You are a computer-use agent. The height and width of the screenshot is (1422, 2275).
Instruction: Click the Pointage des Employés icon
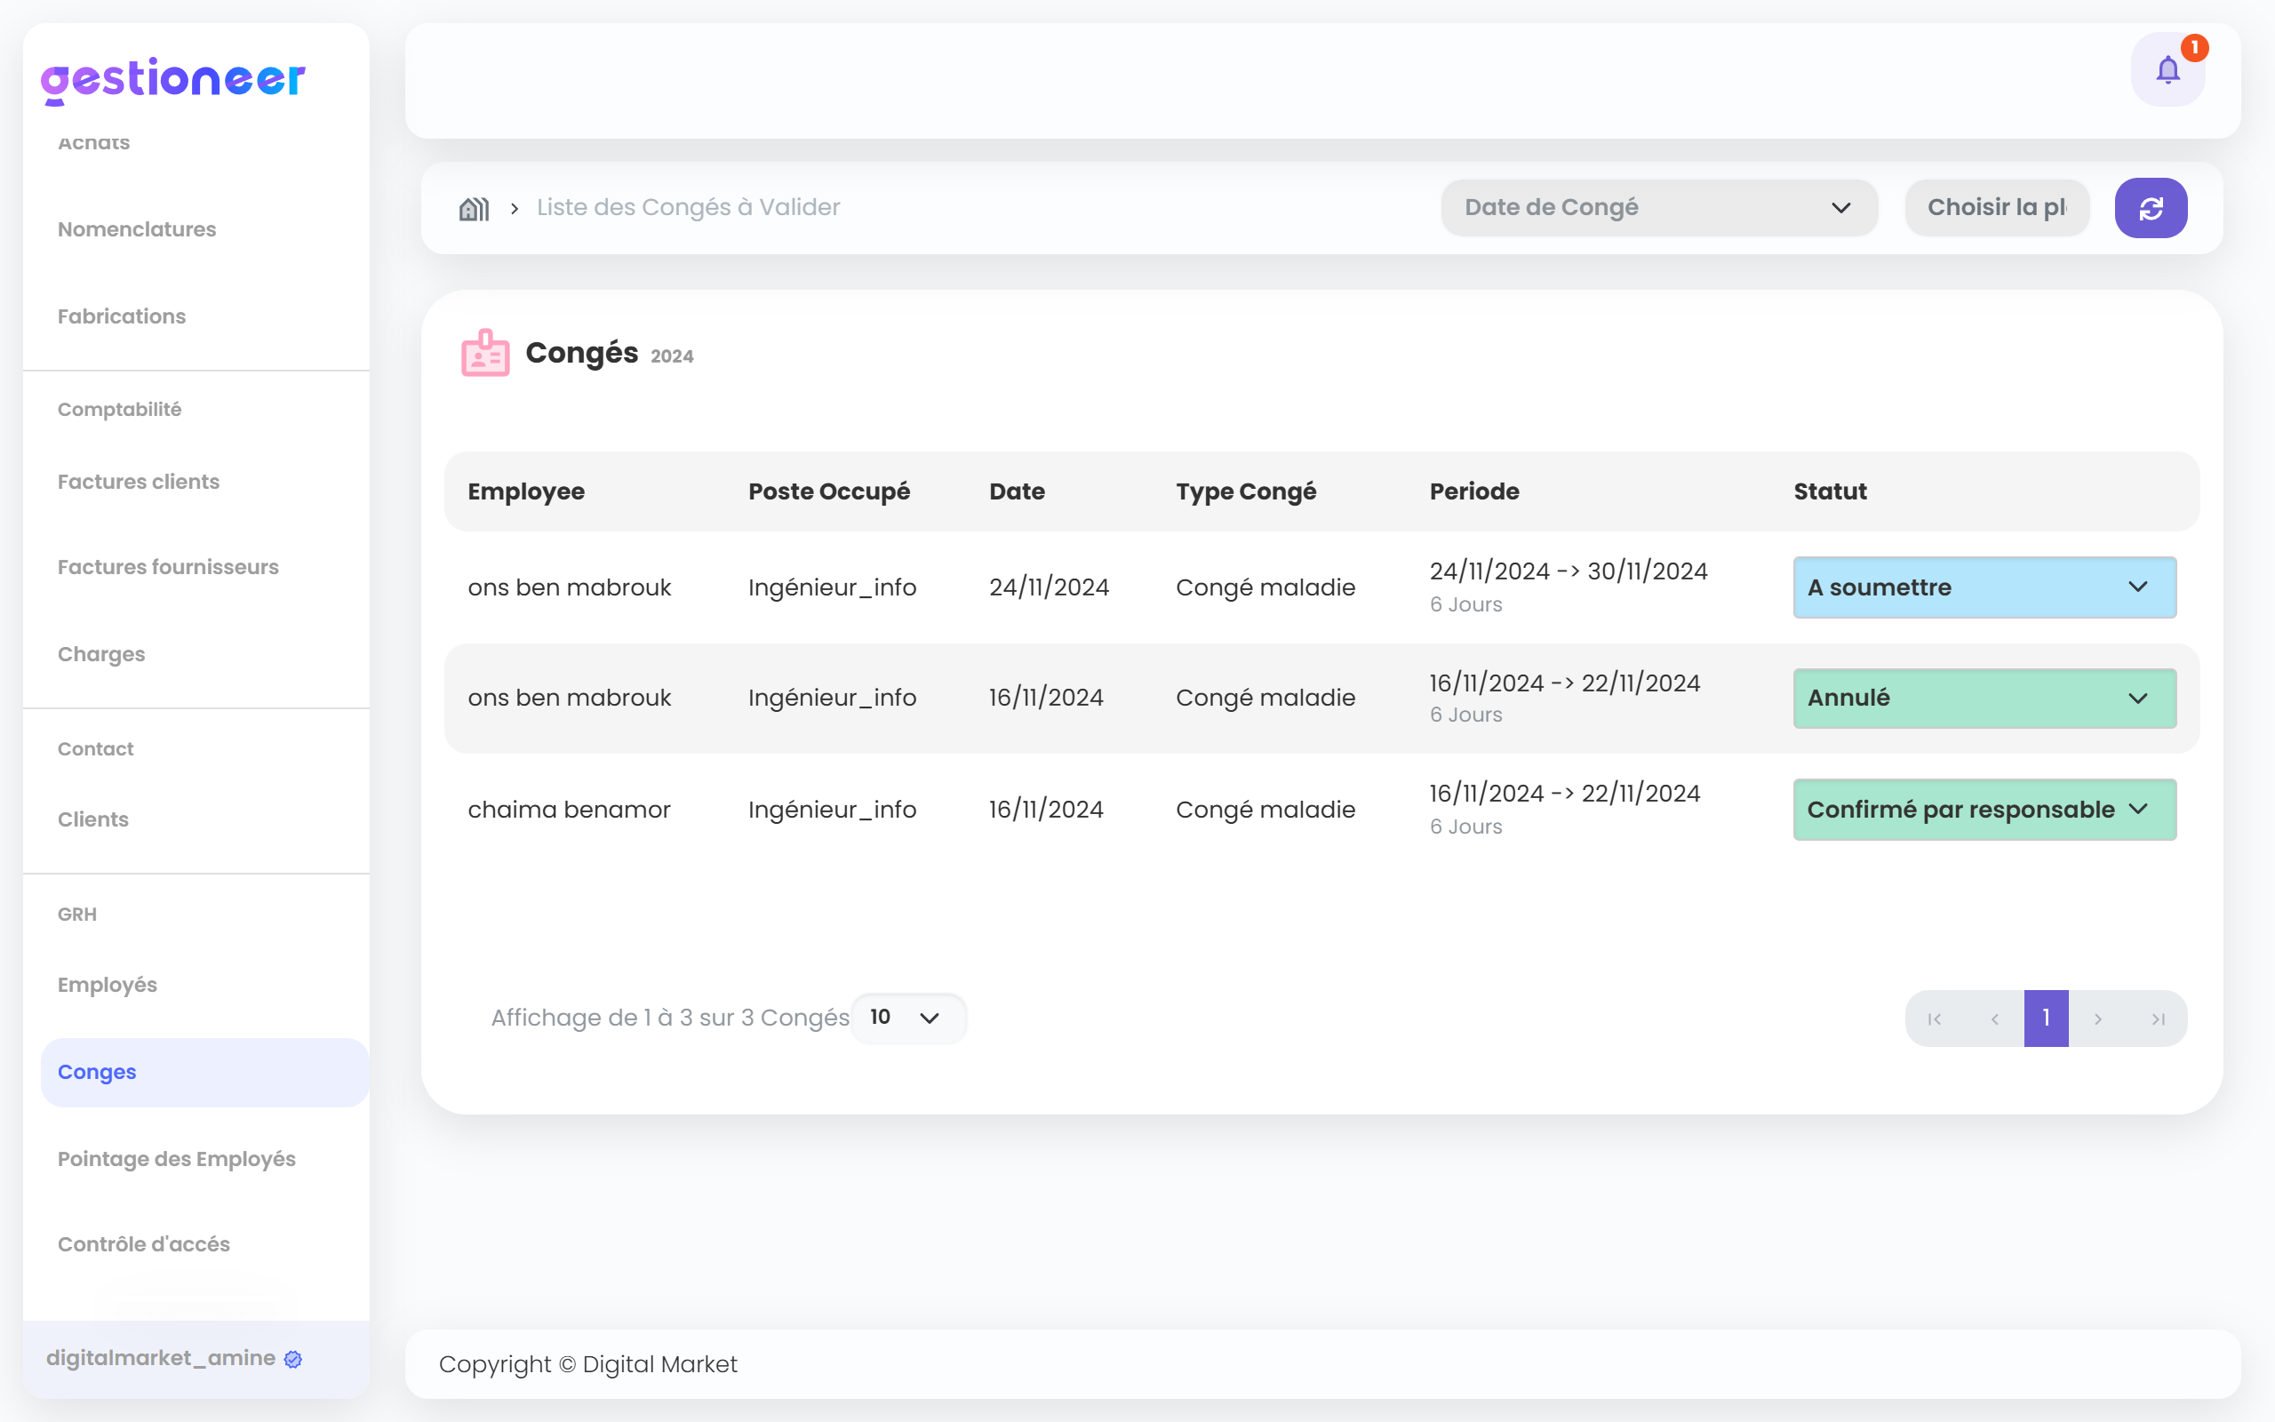point(177,1158)
